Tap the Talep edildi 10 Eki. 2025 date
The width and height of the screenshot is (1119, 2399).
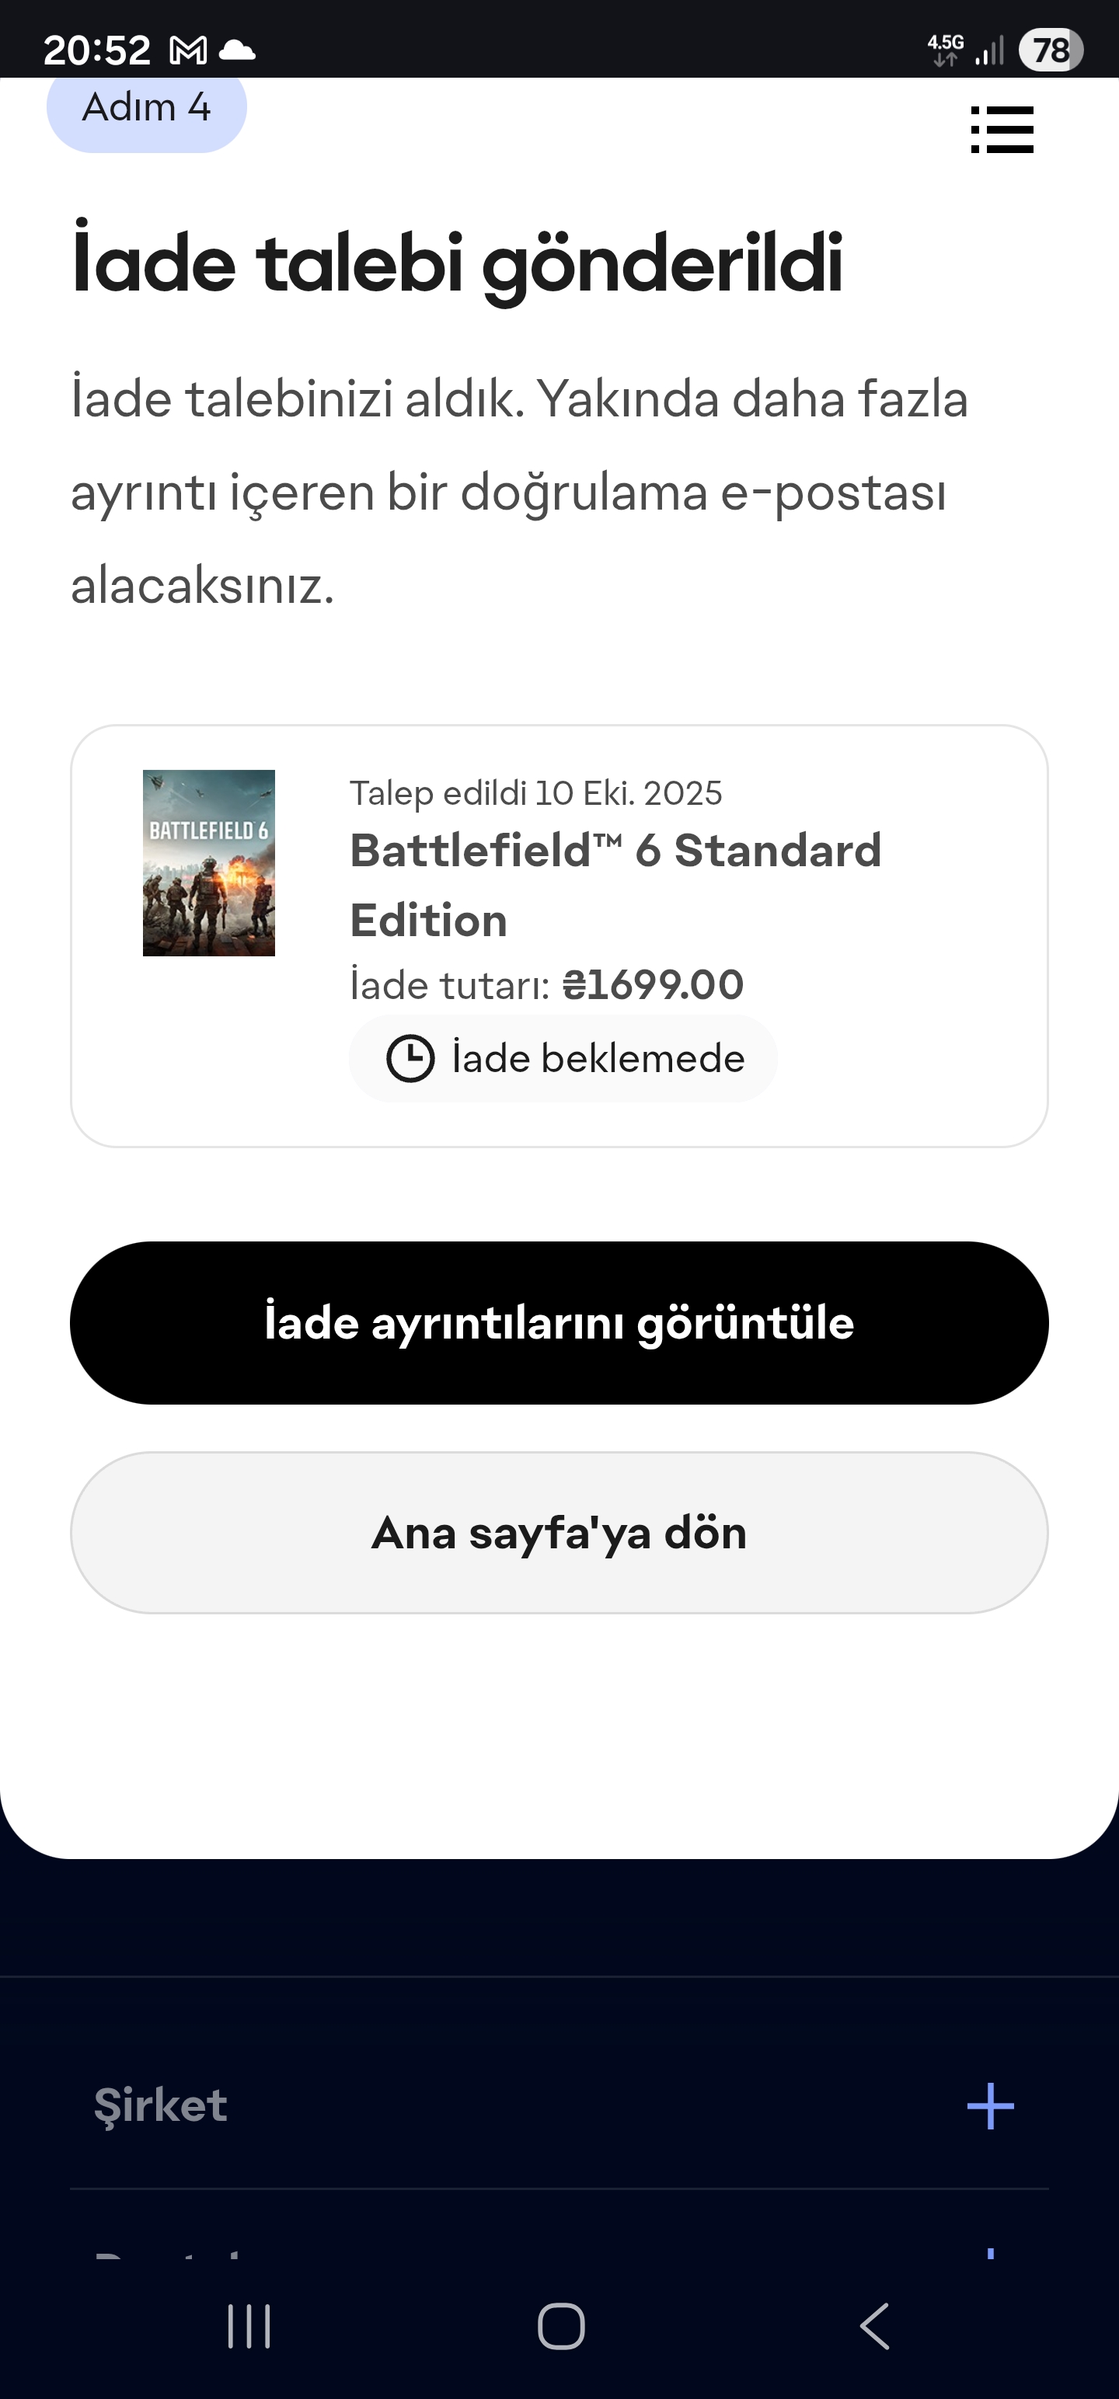click(535, 793)
